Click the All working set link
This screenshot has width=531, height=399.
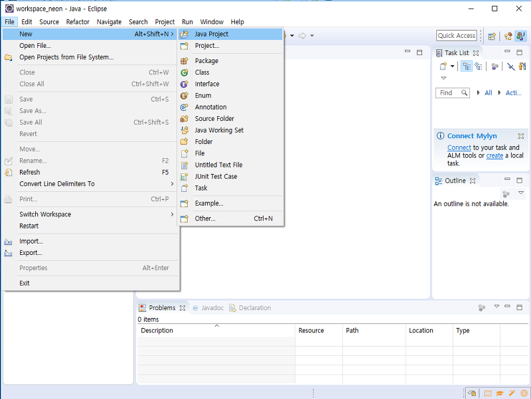(x=489, y=93)
